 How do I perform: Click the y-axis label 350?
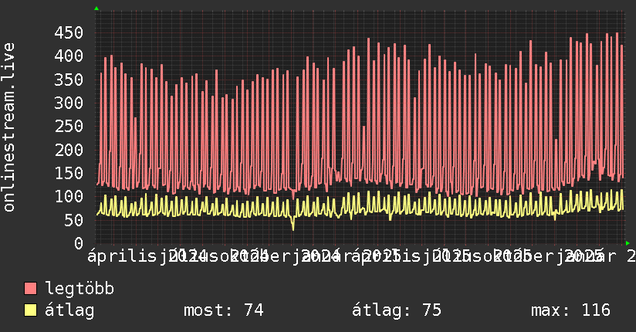pyautogui.click(x=69, y=80)
